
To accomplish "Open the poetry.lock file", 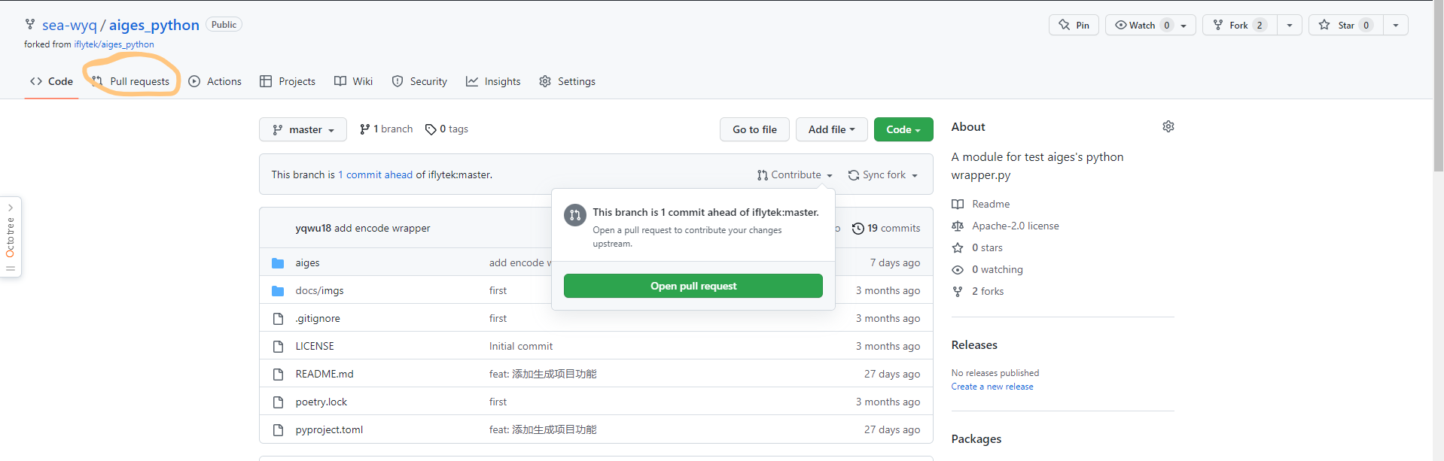I will coord(321,402).
